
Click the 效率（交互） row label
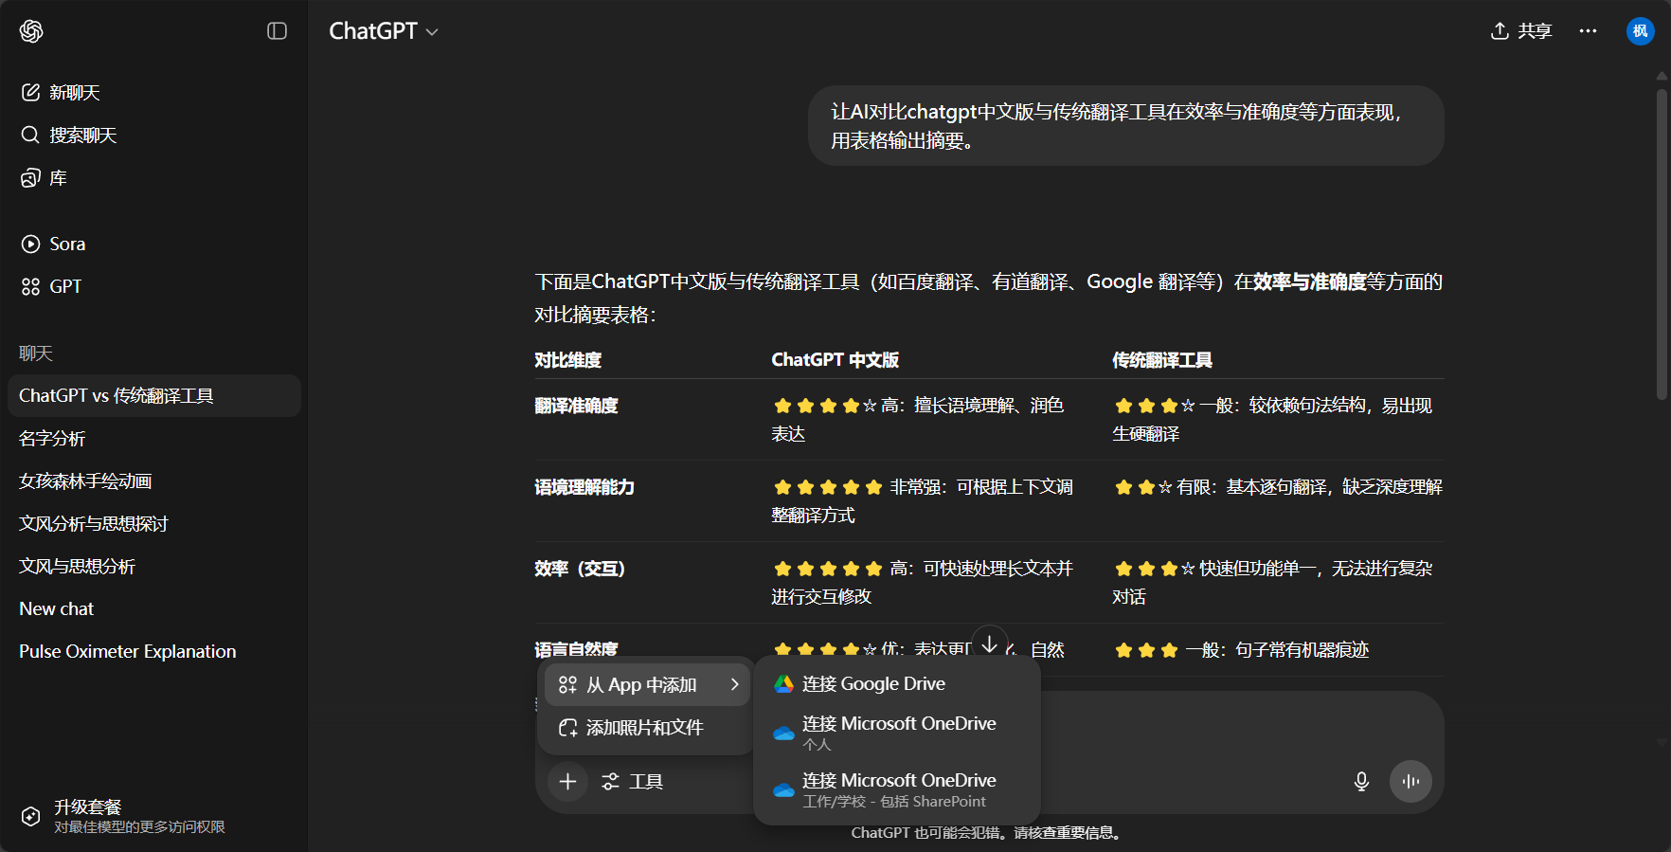[580, 569]
